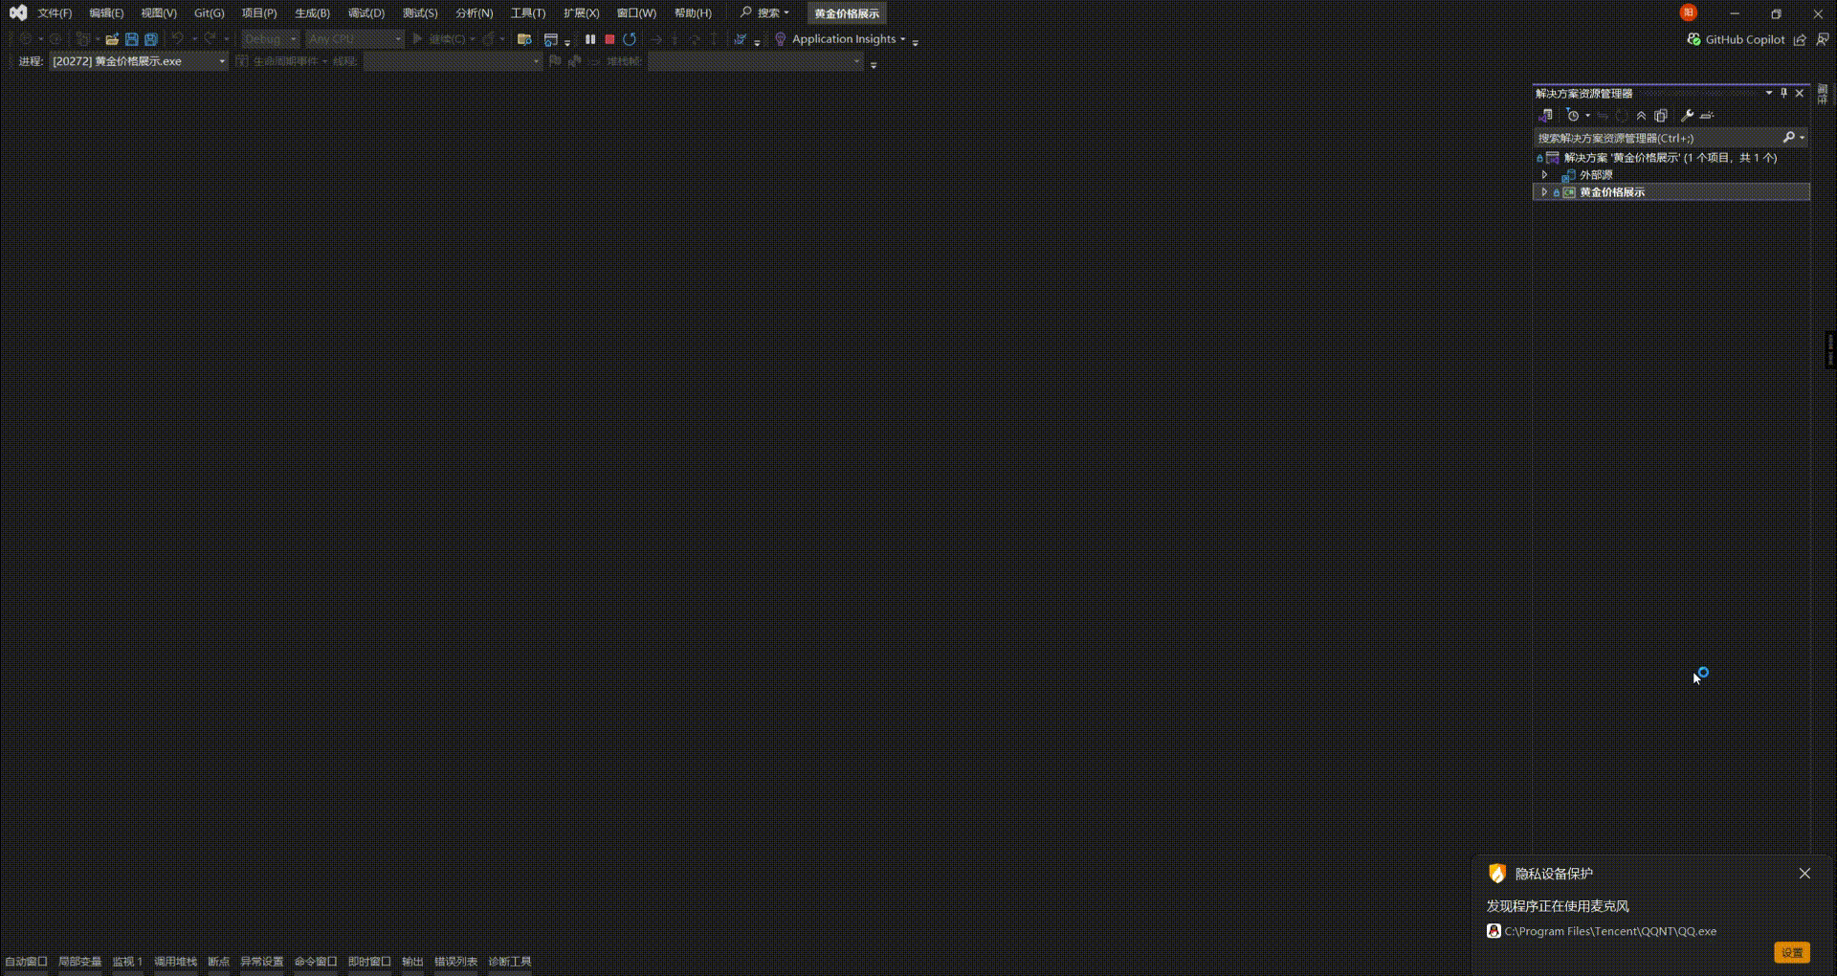
Task: Toggle Show All Files in Solution Explorer
Action: [x=1661, y=115]
